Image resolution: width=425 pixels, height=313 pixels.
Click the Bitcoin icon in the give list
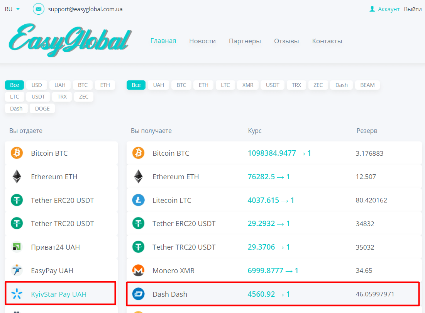click(x=17, y=153)
